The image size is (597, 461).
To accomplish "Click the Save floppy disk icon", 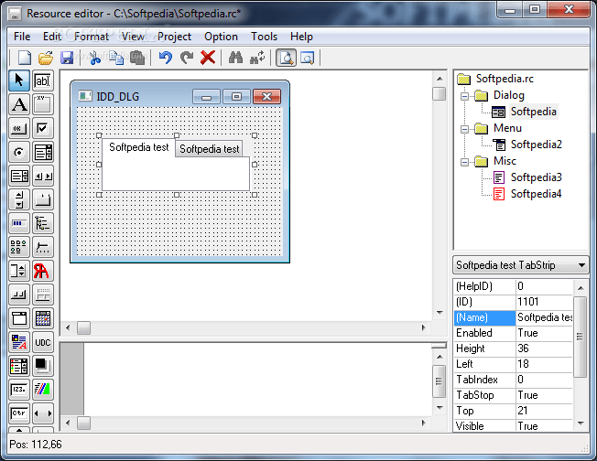I will [x=67, y=58].
